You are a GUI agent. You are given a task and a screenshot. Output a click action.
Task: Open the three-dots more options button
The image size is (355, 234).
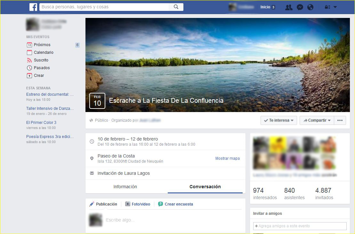click(340, 120)
